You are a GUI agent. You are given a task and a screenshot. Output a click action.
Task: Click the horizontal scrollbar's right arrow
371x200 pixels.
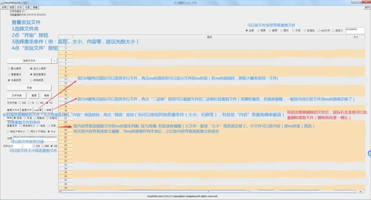(x=360, y=192)
